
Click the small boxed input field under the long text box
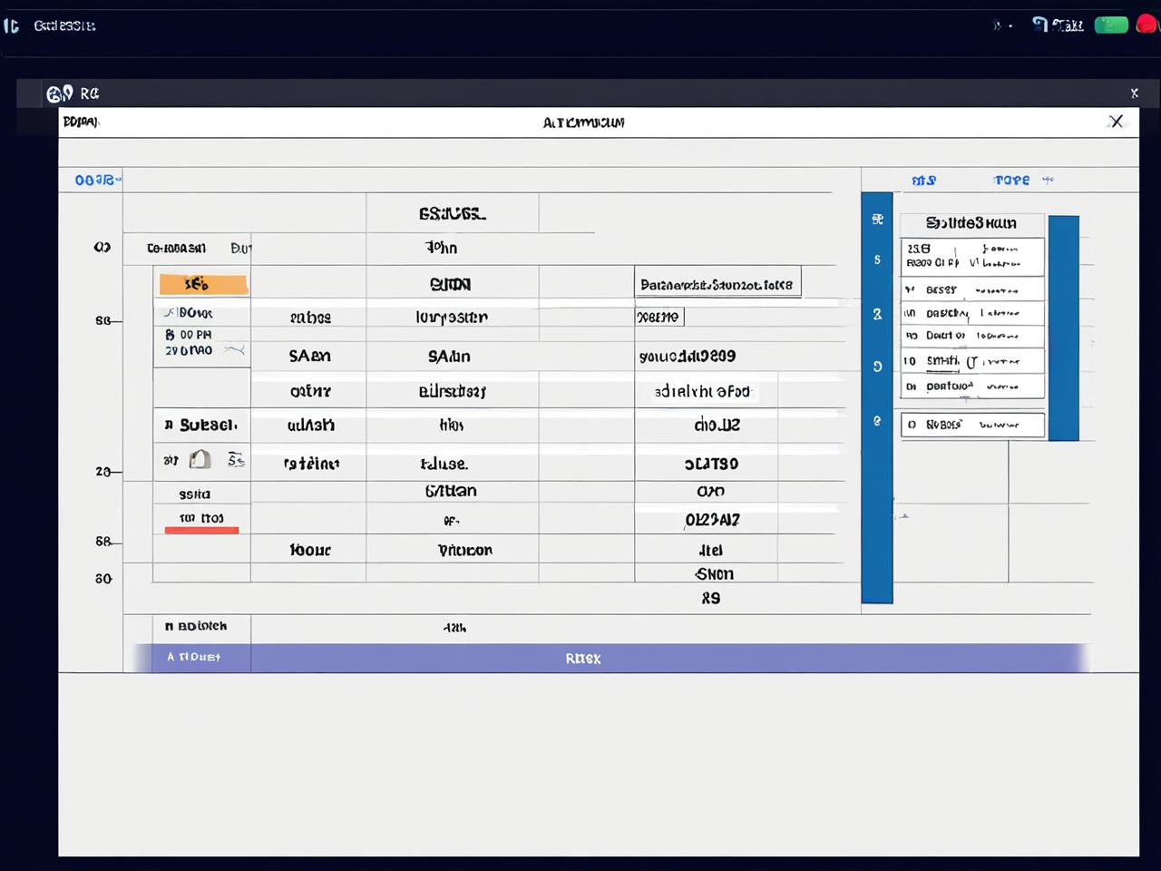pos(659,317)
